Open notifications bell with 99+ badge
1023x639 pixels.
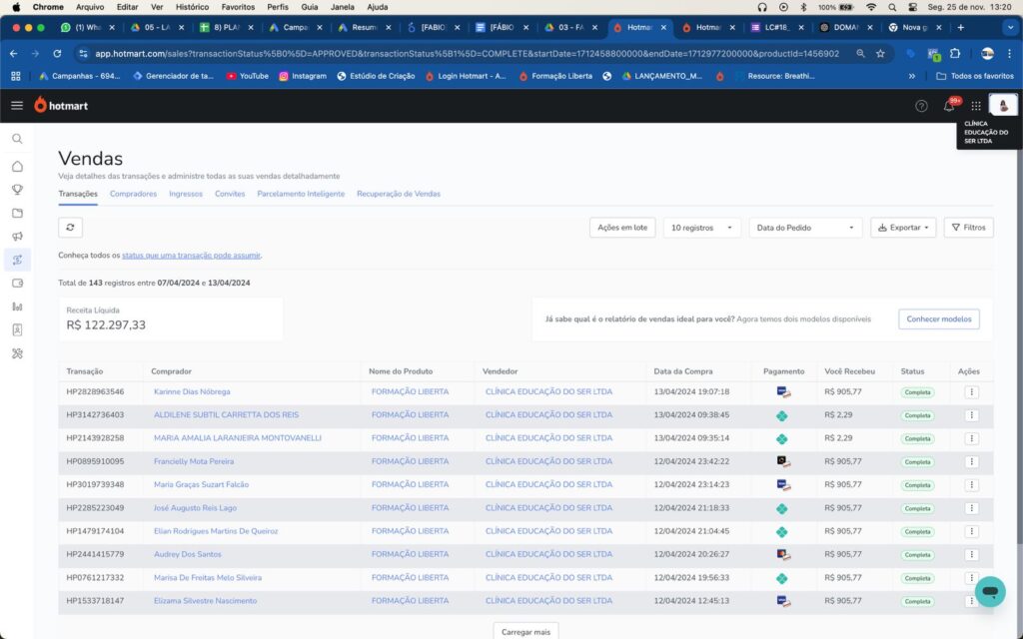coord(949,105)
